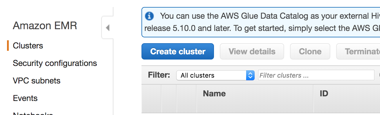Open VPC subnets page
Viewport: 380px width, 115px height.
37,81
